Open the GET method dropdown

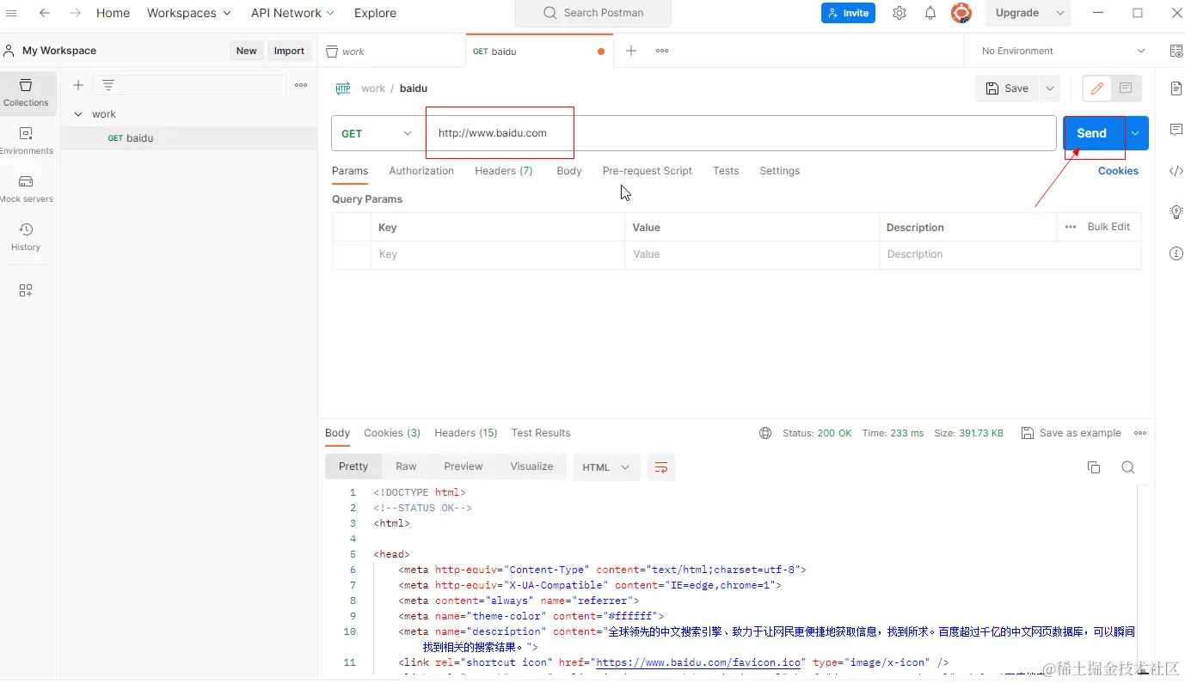(x=377, y=133)
